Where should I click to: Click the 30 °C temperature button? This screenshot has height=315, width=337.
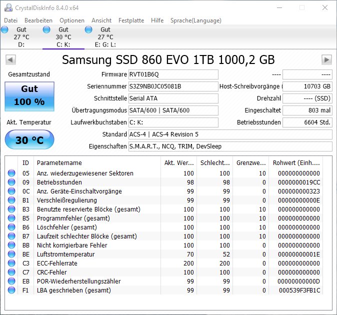point(29,139)
